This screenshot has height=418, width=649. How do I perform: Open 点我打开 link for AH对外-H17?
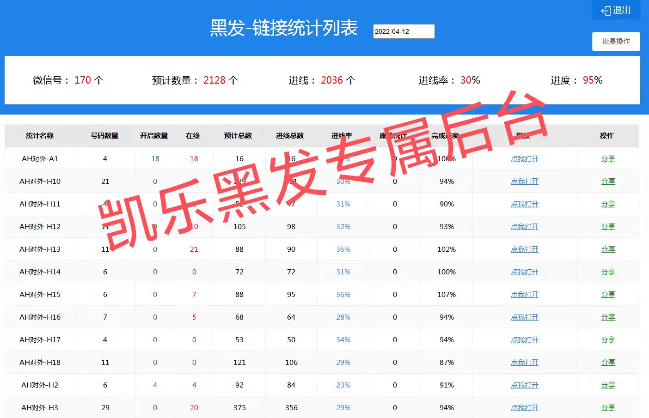pos(525,340)
